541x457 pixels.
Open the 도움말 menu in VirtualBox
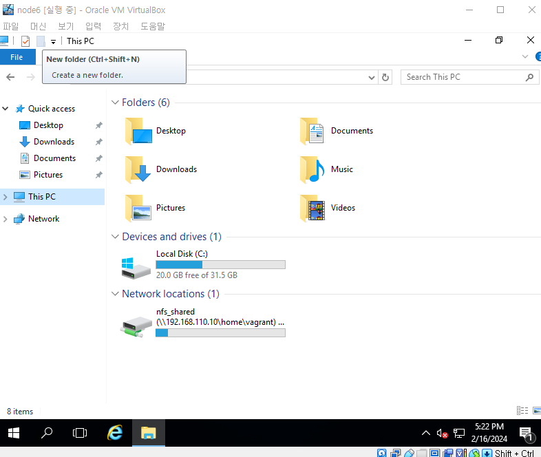153,26
